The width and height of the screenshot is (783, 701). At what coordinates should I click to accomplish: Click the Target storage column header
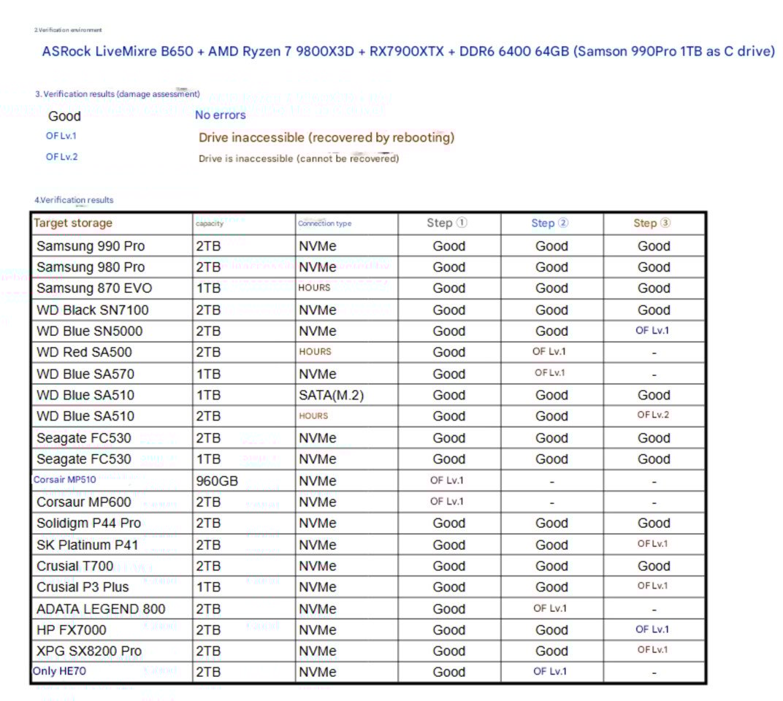pos(73,223)
